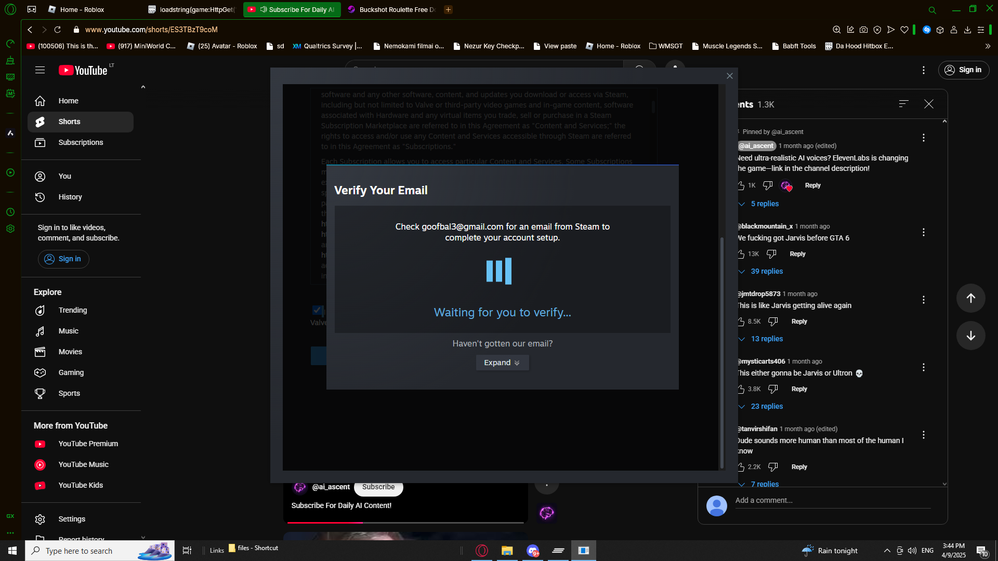The width and height of the screenshot is (998, 561).
Task: Open a new browser tab
Action: 448,9
